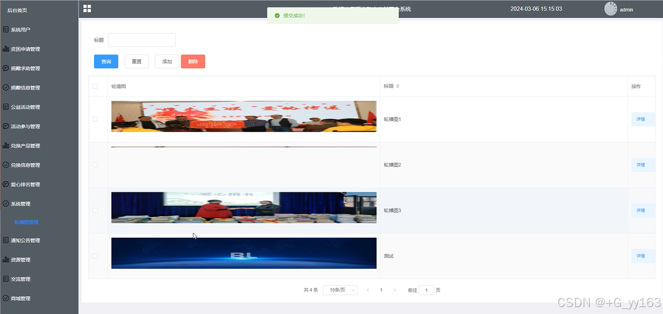Check the row checkbox for 轮播图1

click(95, 119)
